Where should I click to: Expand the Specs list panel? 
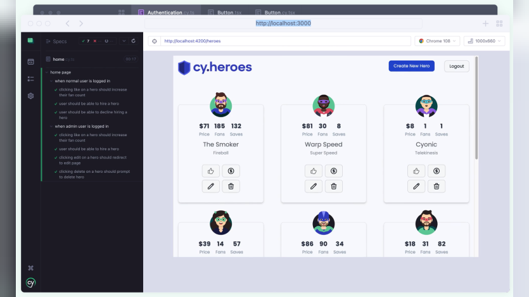click(56, 41)
